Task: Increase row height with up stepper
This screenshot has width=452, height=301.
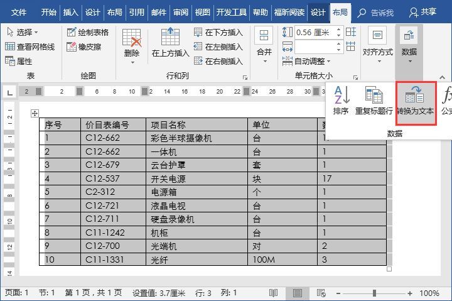Action: pos(339,29)
